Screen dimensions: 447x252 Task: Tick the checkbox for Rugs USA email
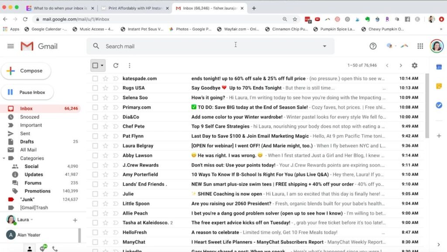click(95, 88)
